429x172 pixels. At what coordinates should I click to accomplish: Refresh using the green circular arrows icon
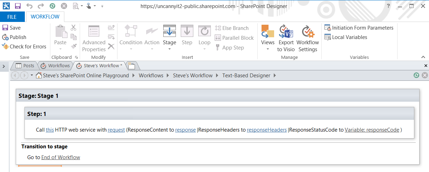(52, 6)
